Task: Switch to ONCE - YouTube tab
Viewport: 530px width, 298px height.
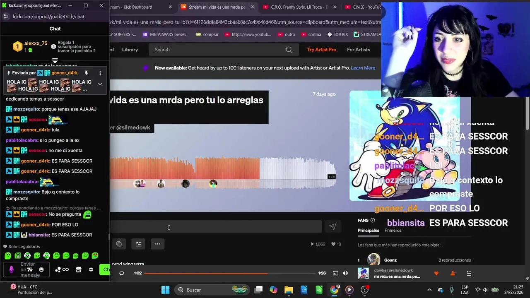Action: point(363,7)
